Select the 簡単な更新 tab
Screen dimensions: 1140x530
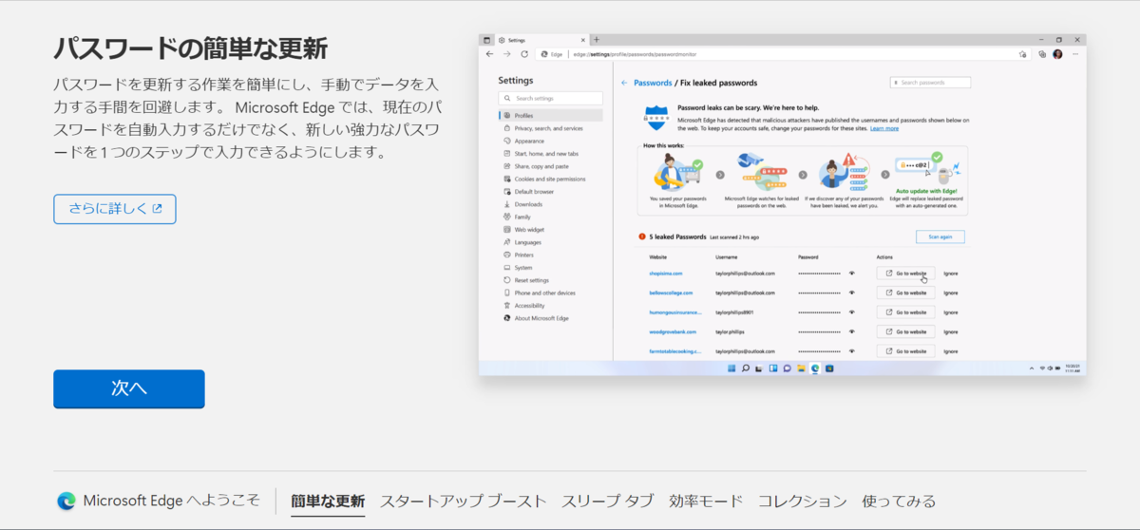[x=328, y=501]
